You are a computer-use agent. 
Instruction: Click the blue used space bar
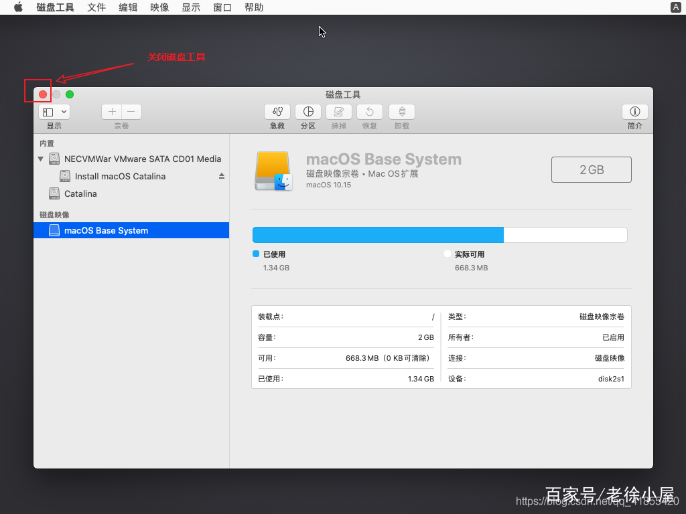click(x=378, y=235)
